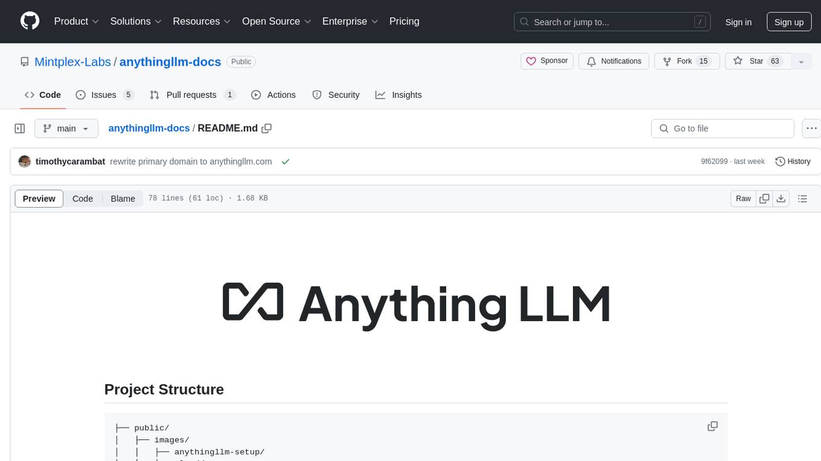The image size is (821, 461).
Task: Switch to the Issues tab
Action: tap(104, 95)
